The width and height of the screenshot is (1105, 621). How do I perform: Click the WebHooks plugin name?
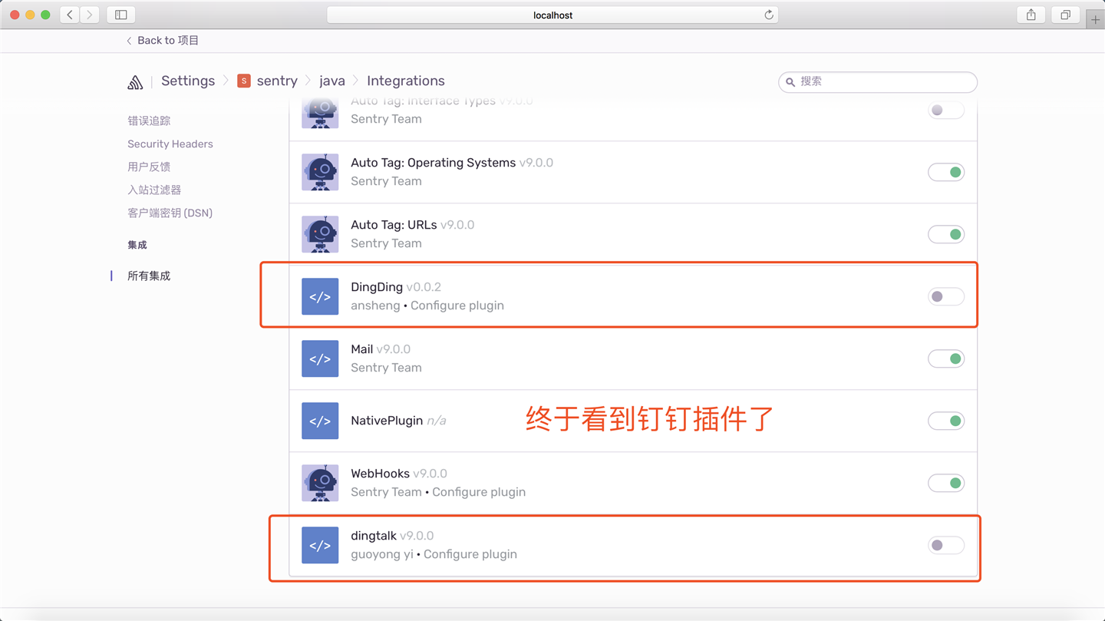[380, 474]
